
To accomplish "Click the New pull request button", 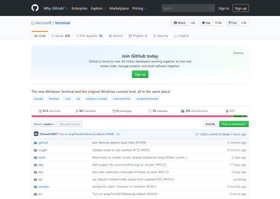I will click(x=70, y=124).
